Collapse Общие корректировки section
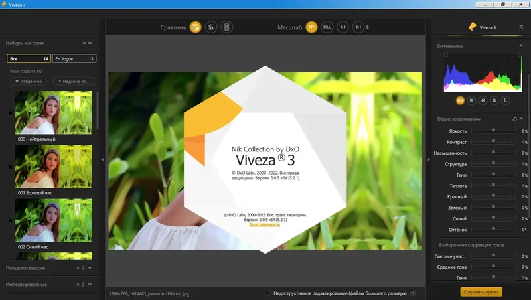The image size is (531, 300). pyautogui.click(x=521, y=119)
